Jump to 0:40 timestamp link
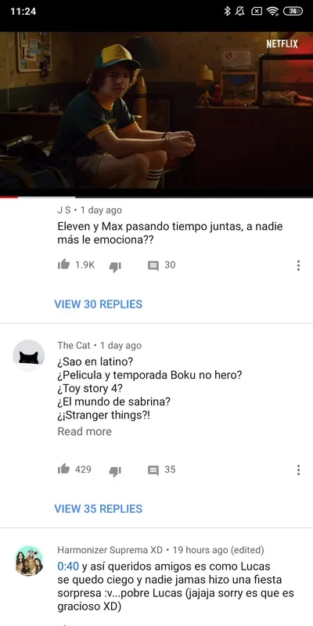This screenshot has width=313, height=626. [68, 566]
